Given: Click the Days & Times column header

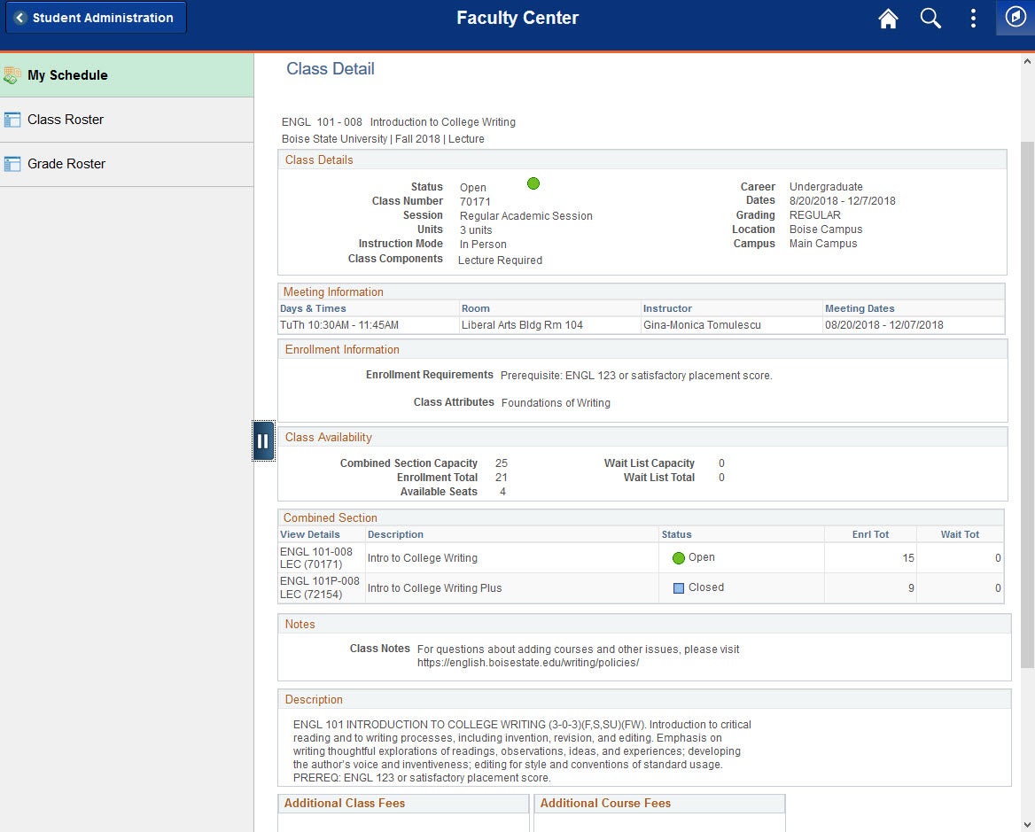Looking at the screenshot, I should coord(313,308).
